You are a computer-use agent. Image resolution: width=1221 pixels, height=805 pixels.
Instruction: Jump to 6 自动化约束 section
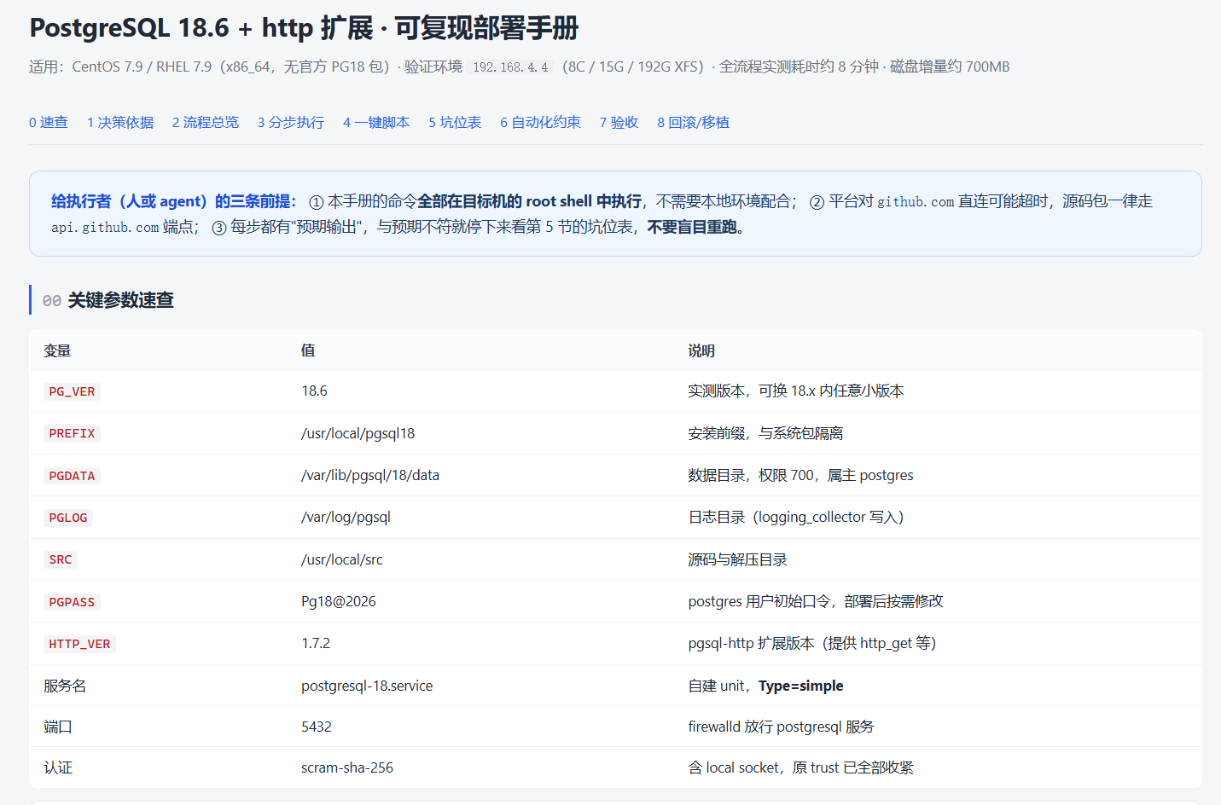pyautogui.click(x=540, y=122)
